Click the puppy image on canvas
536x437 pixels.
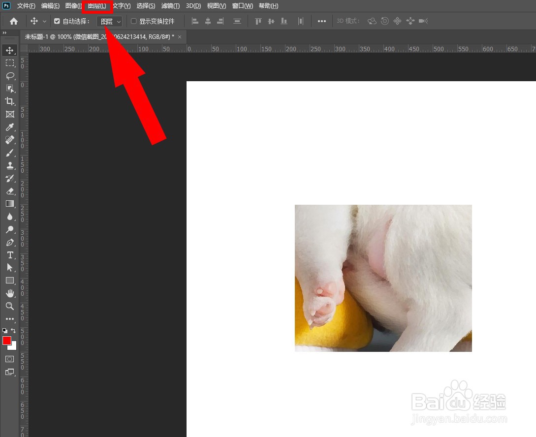[383, 278]
